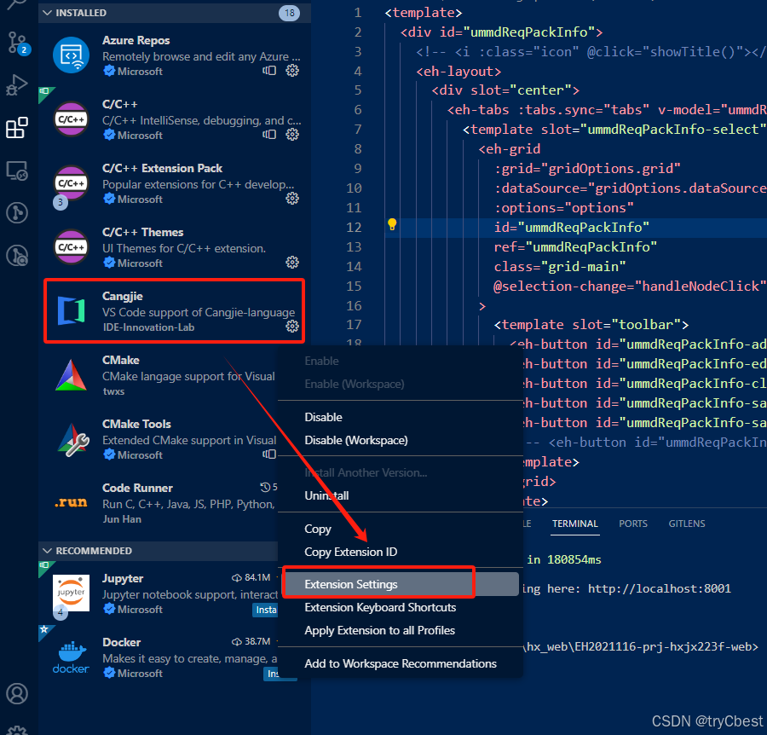Switch to GITLENS panel tab
This screenshot has width=767, height=735.
click(x=687, y=524)
